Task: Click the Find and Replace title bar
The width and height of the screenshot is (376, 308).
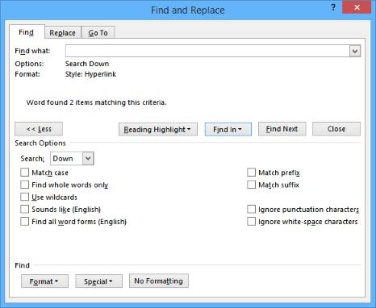Action: [x=188, y=10]
